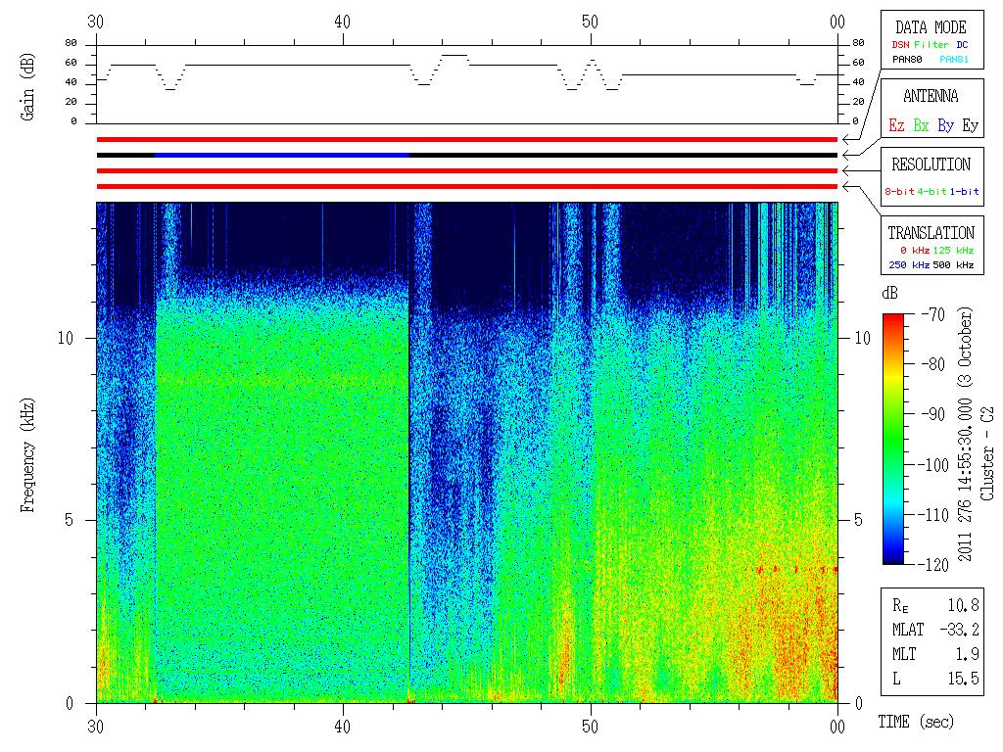The image size is (1003, 752).
Task: Select the green Bx antenna label
Action: (x=921, y=125)
